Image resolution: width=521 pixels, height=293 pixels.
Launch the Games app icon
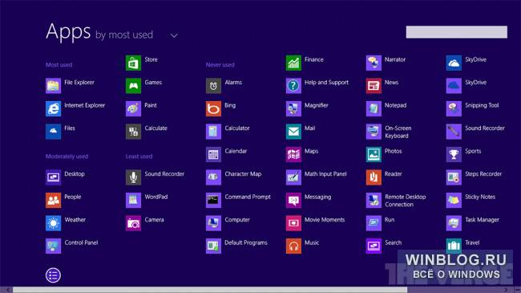133,86
